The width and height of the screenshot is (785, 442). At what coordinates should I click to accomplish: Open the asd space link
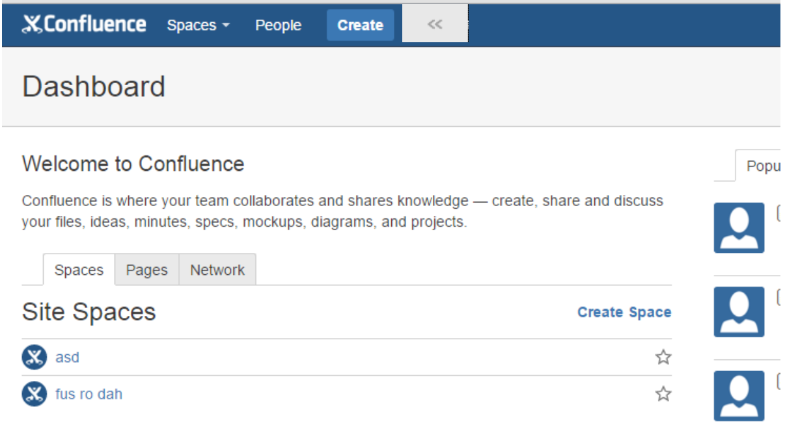coord(67,357)
